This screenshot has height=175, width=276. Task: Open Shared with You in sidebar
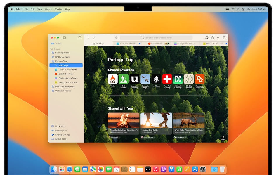(x=66, y=135)
